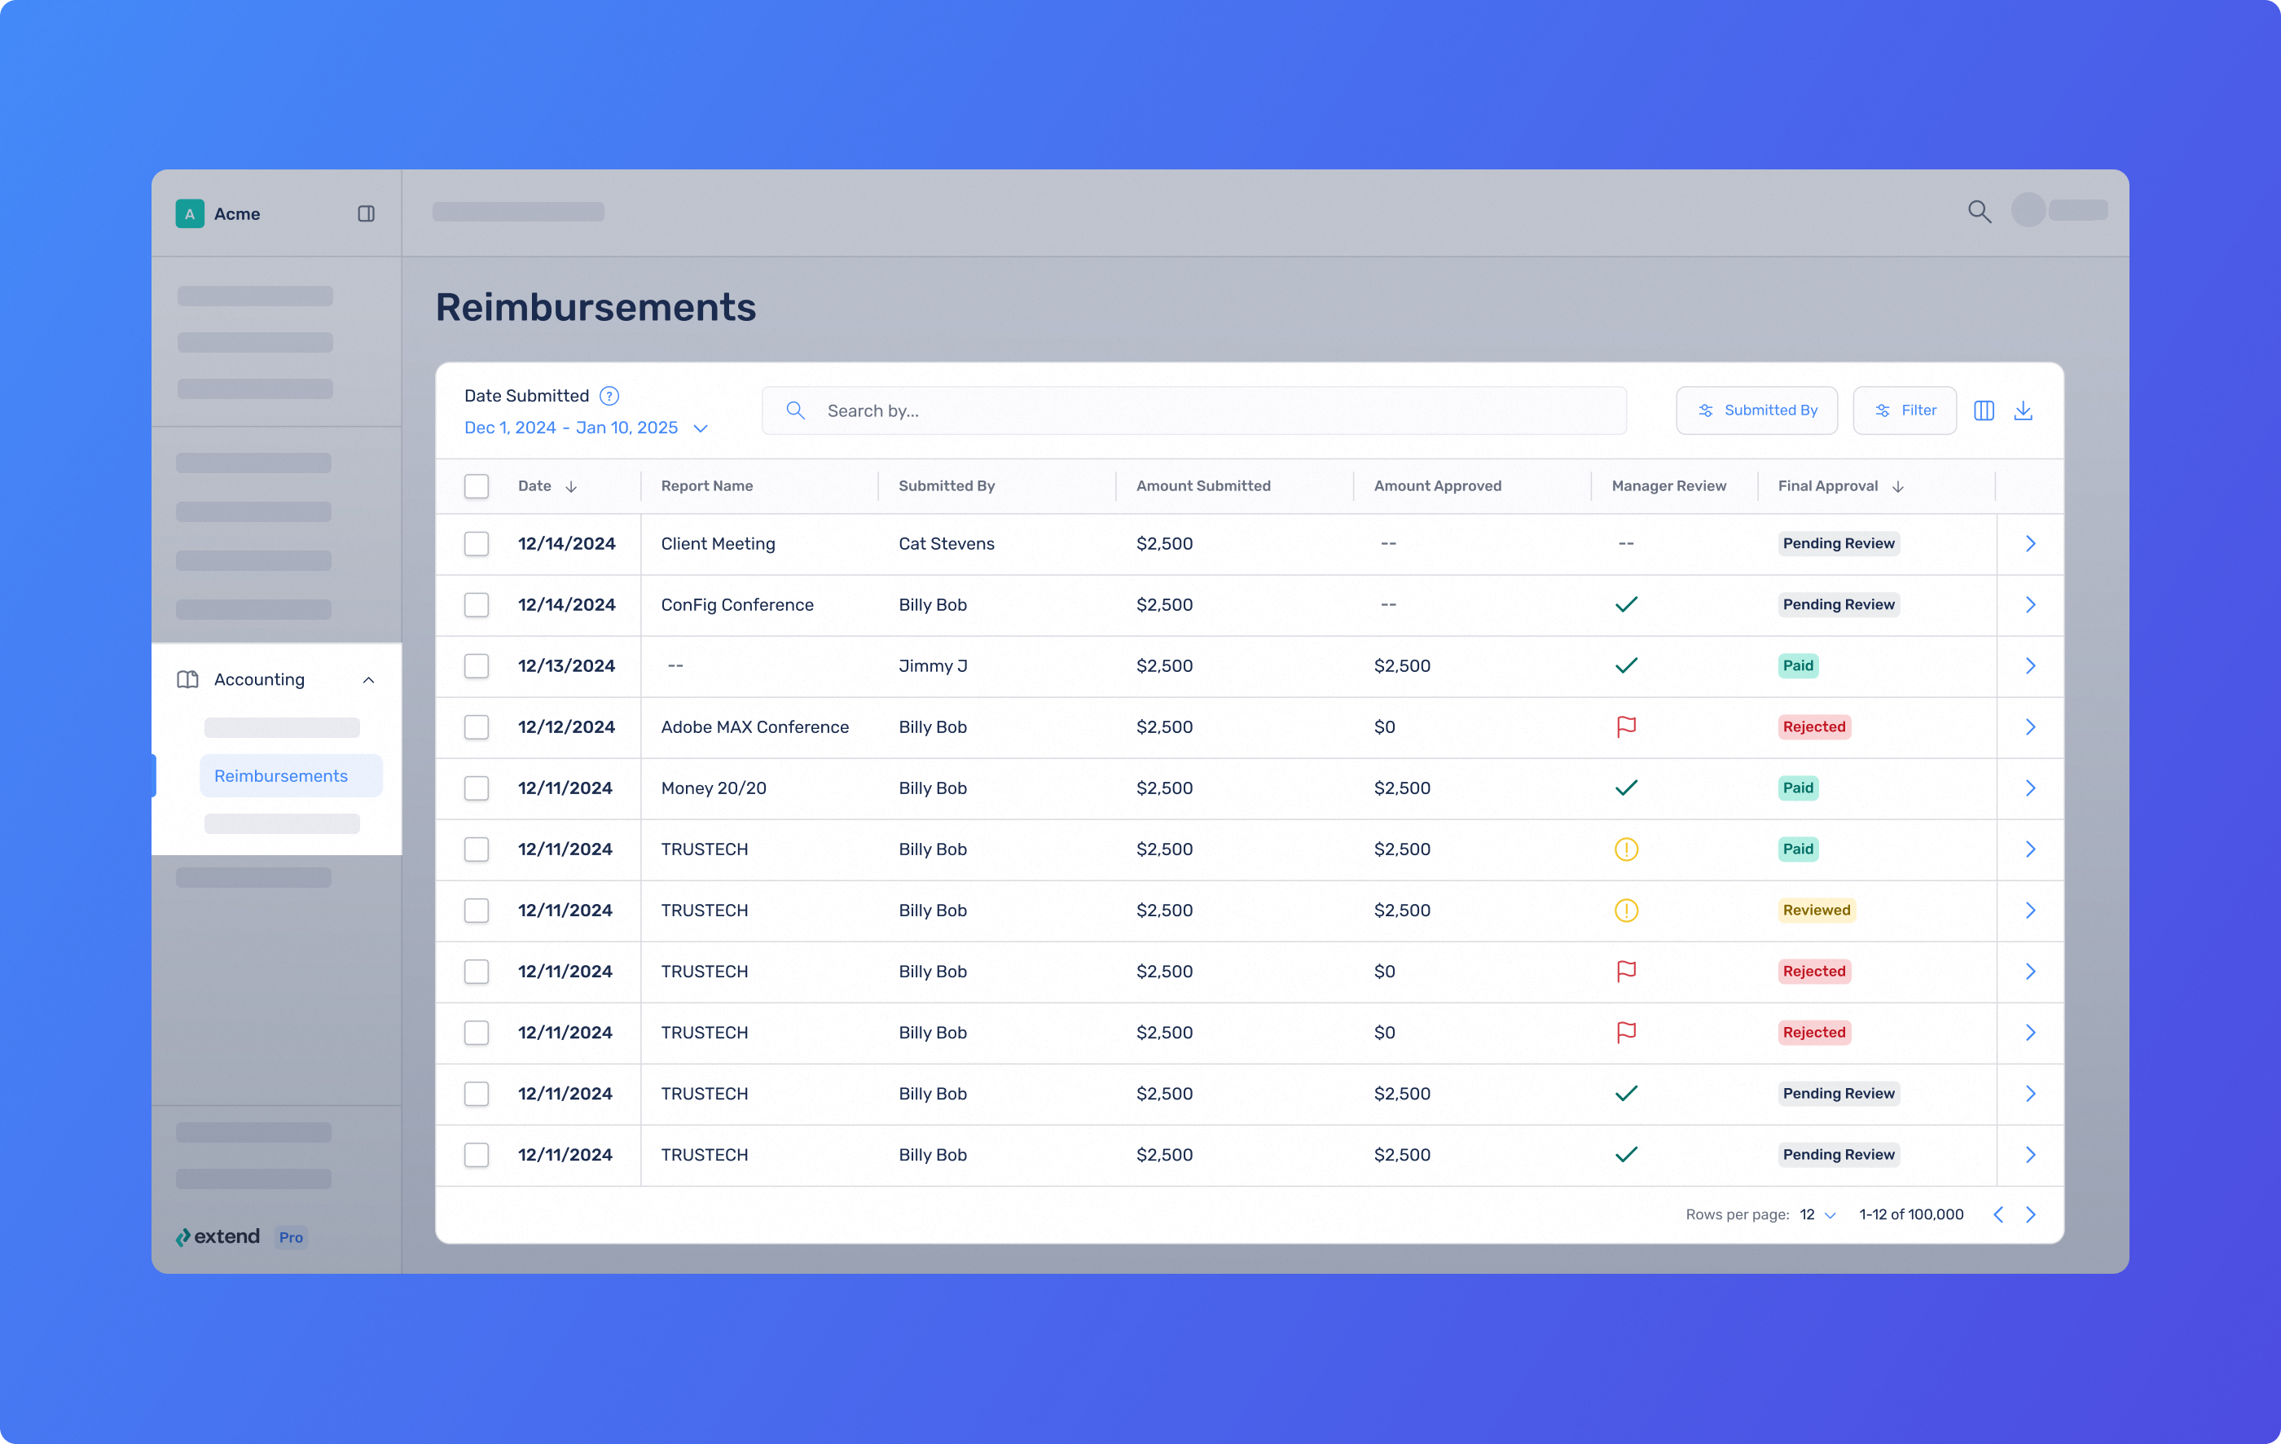Viewport: 2281px width, 1444px height.
Task: Open rows per page dropdown
Action: click(1817, 1215)
